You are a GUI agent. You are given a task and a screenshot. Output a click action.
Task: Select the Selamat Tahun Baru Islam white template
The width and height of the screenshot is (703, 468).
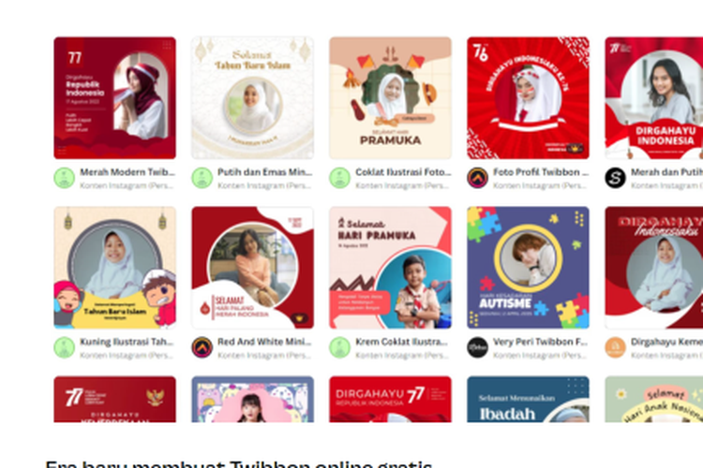(x=252, y=98)
